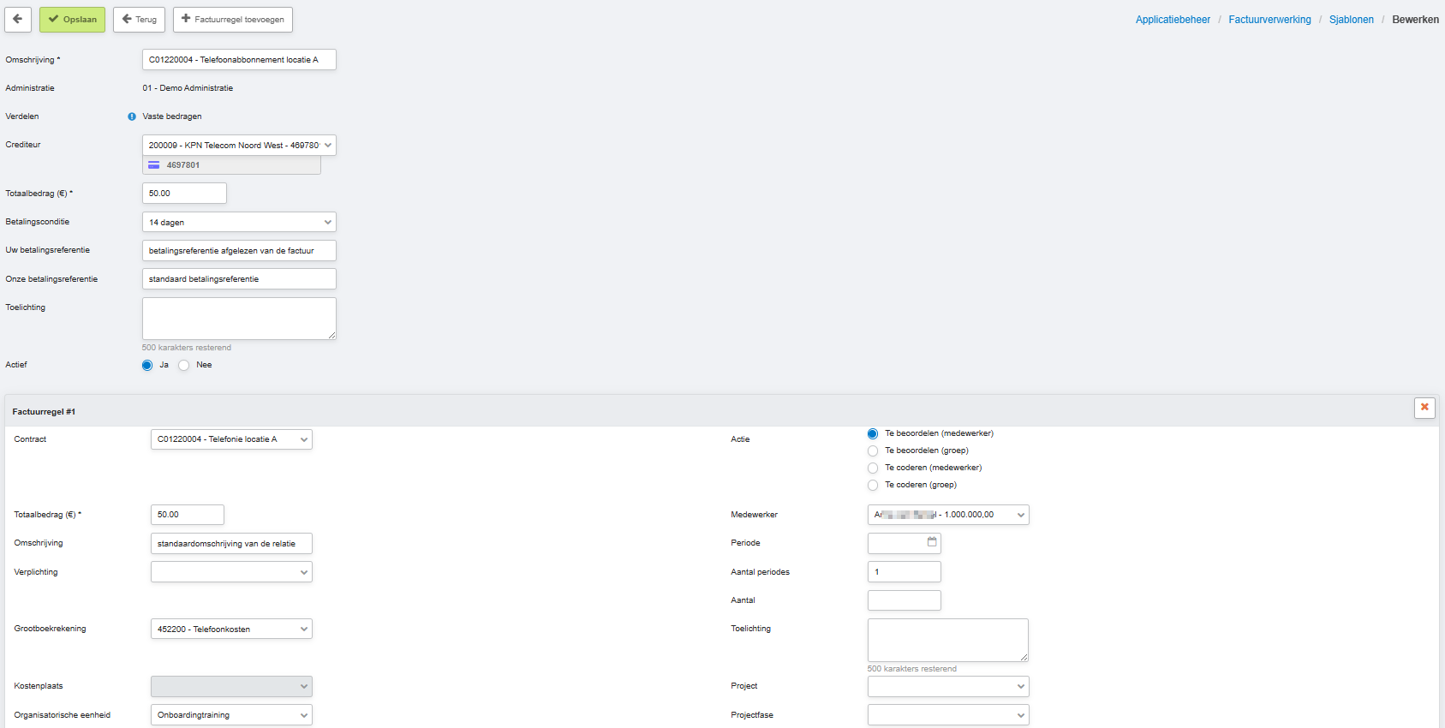
Task: Expand the Betalingsconditie dropdown
Action: pos(239,223)
